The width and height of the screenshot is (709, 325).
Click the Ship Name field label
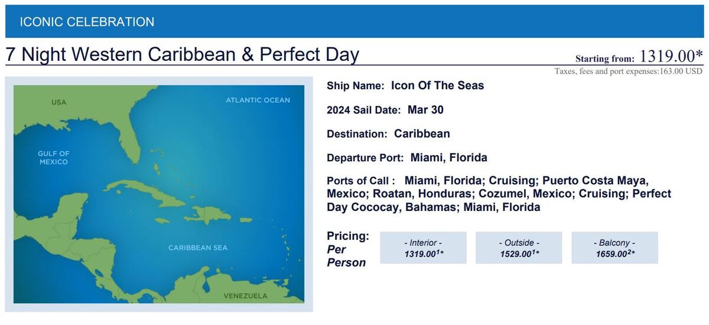(x=355, y=86)
